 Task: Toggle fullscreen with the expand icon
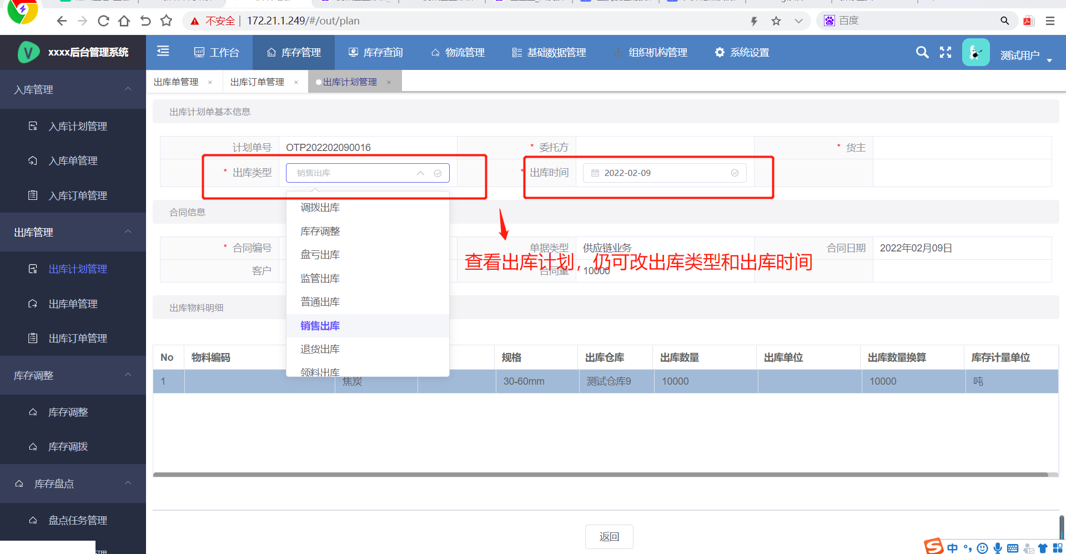(x=946, y=52)
